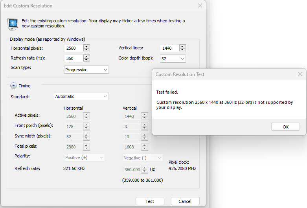Increase Vertical lines with up arrow

(182, 46)
